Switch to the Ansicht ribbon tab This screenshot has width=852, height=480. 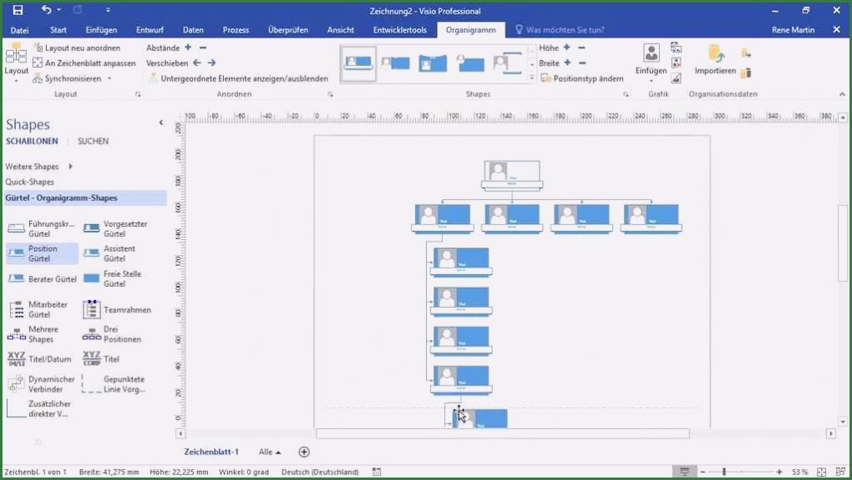341,30
